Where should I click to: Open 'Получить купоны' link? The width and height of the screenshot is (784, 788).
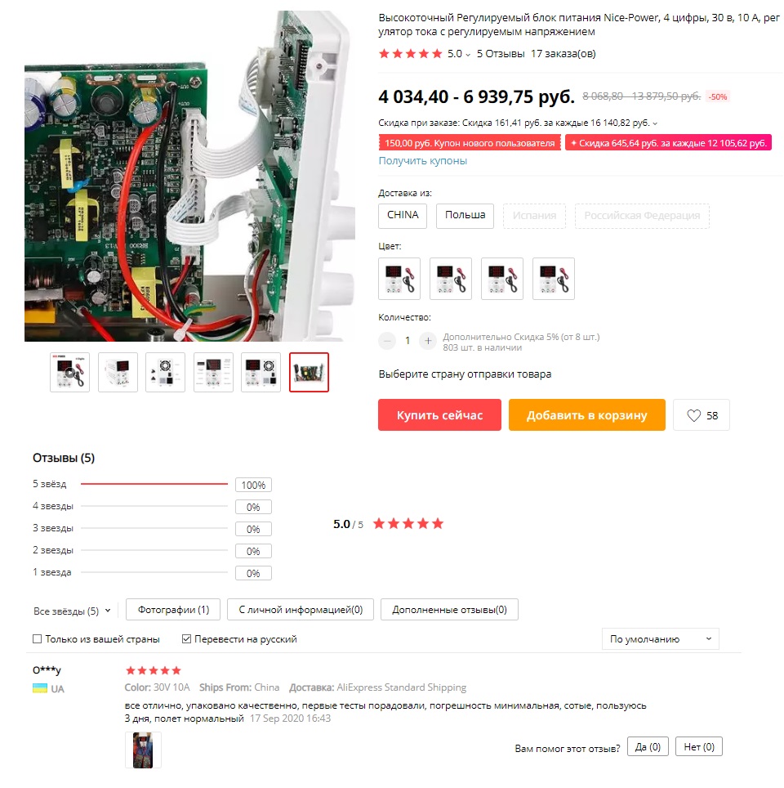pyautogui.click(x=423, y=161)
